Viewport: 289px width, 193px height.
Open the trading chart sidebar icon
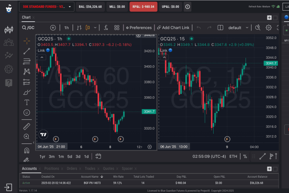(x=9, y=30)
